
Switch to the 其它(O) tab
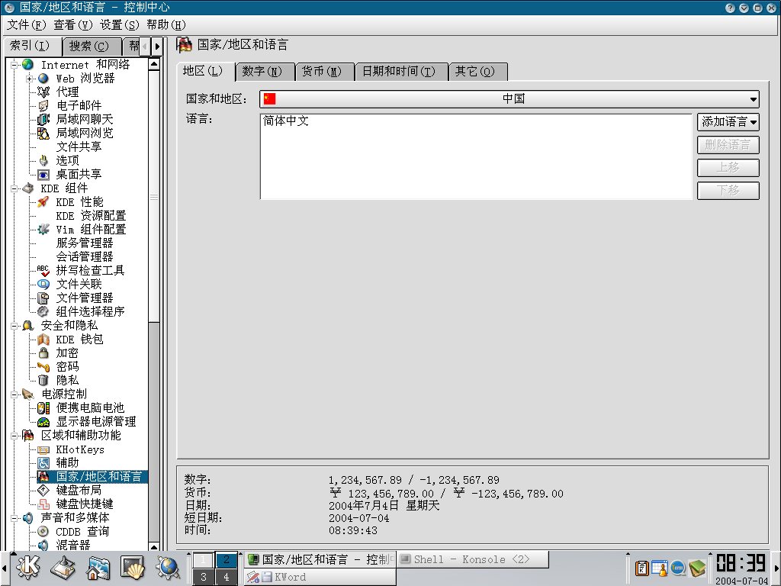[x=477, y=72]
